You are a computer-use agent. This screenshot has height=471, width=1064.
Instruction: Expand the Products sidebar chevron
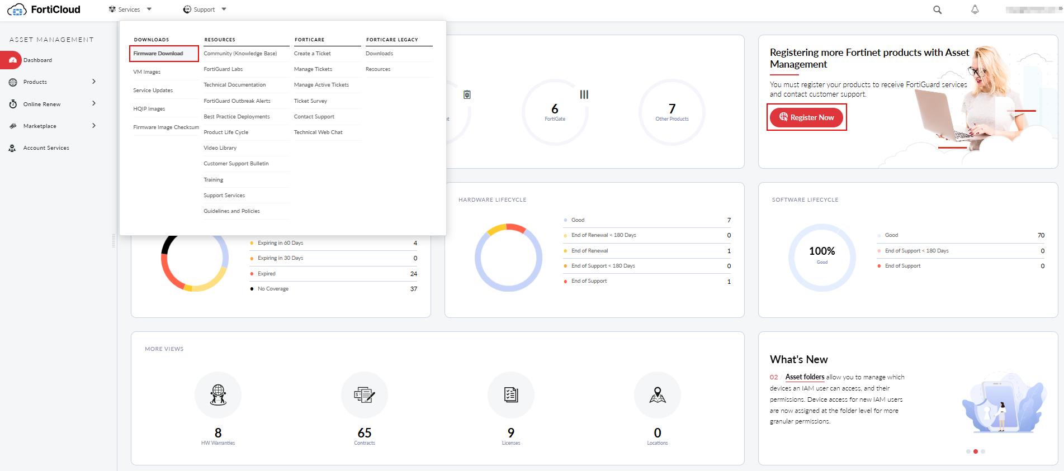94,82
